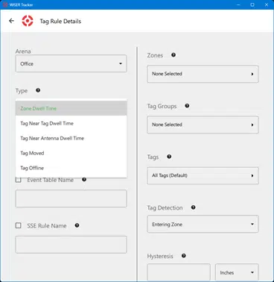Click the SSE Rule Name text field

click(x=71, y=245)
